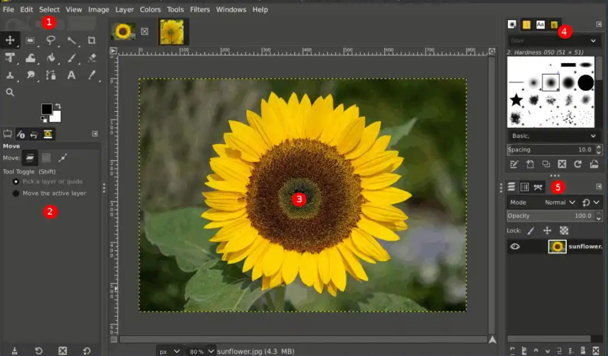
Task: Select the Eraser tool
Action: (x=91, y=58)
